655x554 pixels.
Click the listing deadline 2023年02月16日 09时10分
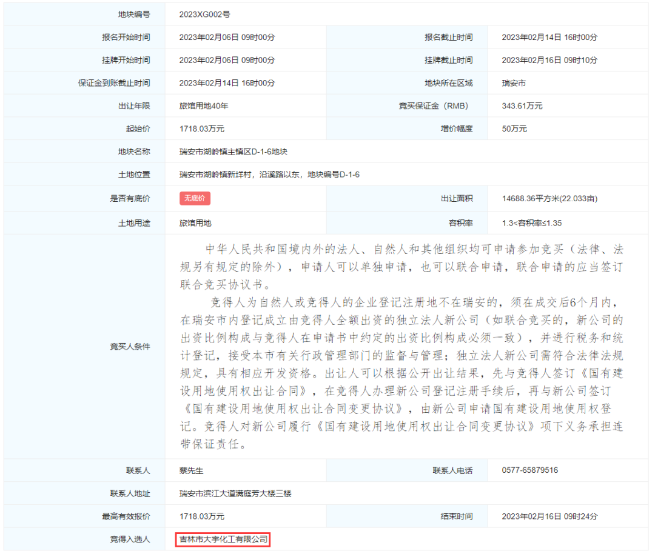pyautogui.click(x=549, y=60)
